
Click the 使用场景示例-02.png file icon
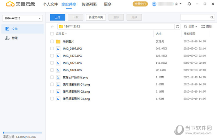(x=58, y=92)
